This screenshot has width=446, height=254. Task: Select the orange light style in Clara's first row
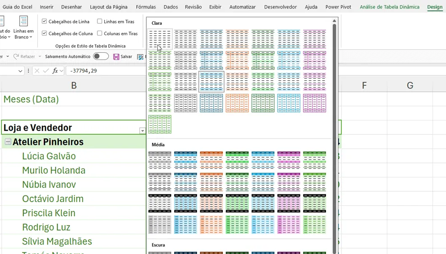(x=237, y=39)
